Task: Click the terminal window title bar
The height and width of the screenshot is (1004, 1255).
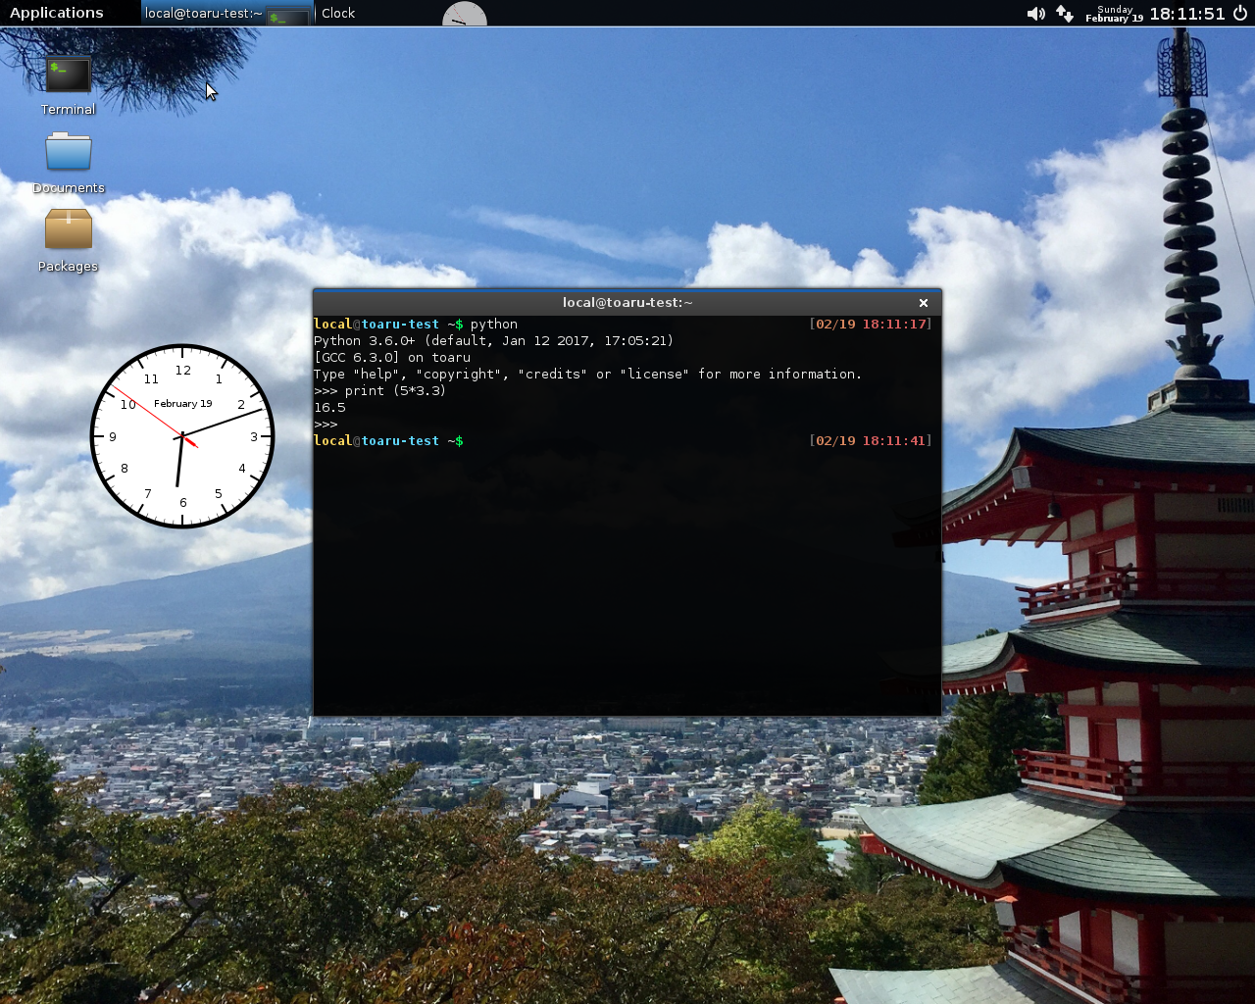Action: (627, 303)
